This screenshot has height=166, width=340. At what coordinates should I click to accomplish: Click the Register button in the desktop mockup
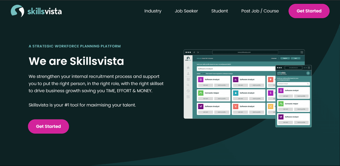tap(284, 58)
